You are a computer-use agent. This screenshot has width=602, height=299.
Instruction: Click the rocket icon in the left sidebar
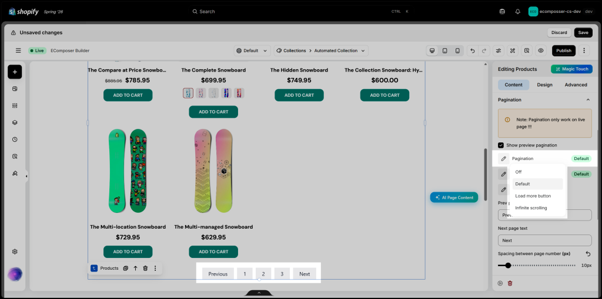pyautogui.click(x=15, y=173)
